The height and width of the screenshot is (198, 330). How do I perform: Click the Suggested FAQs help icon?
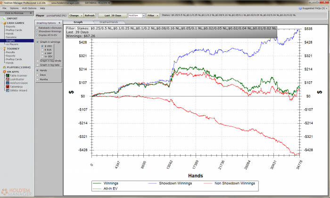pos(300,8)
